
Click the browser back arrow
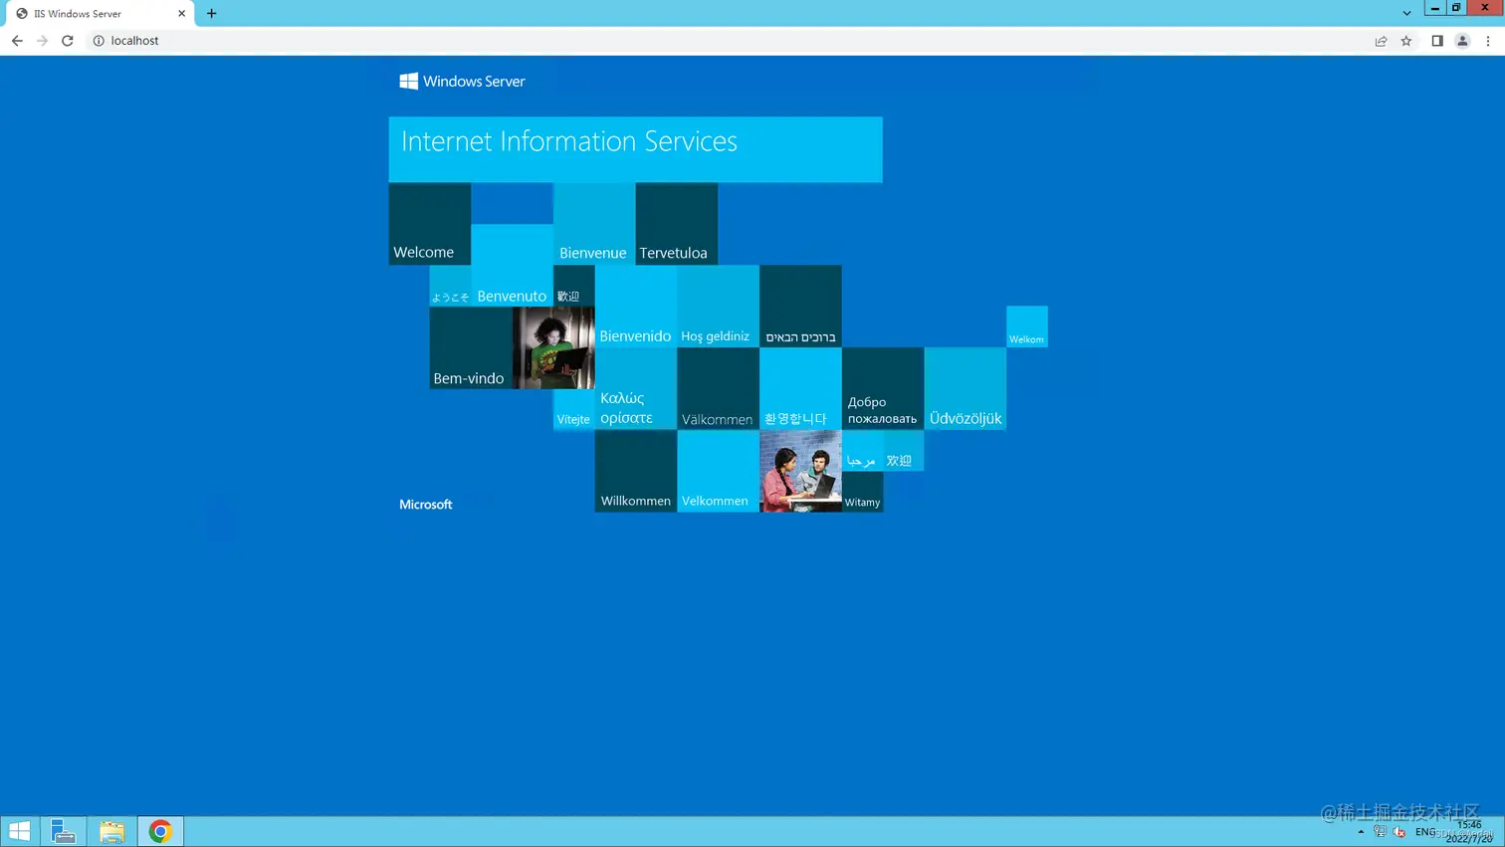coord(17,41)
